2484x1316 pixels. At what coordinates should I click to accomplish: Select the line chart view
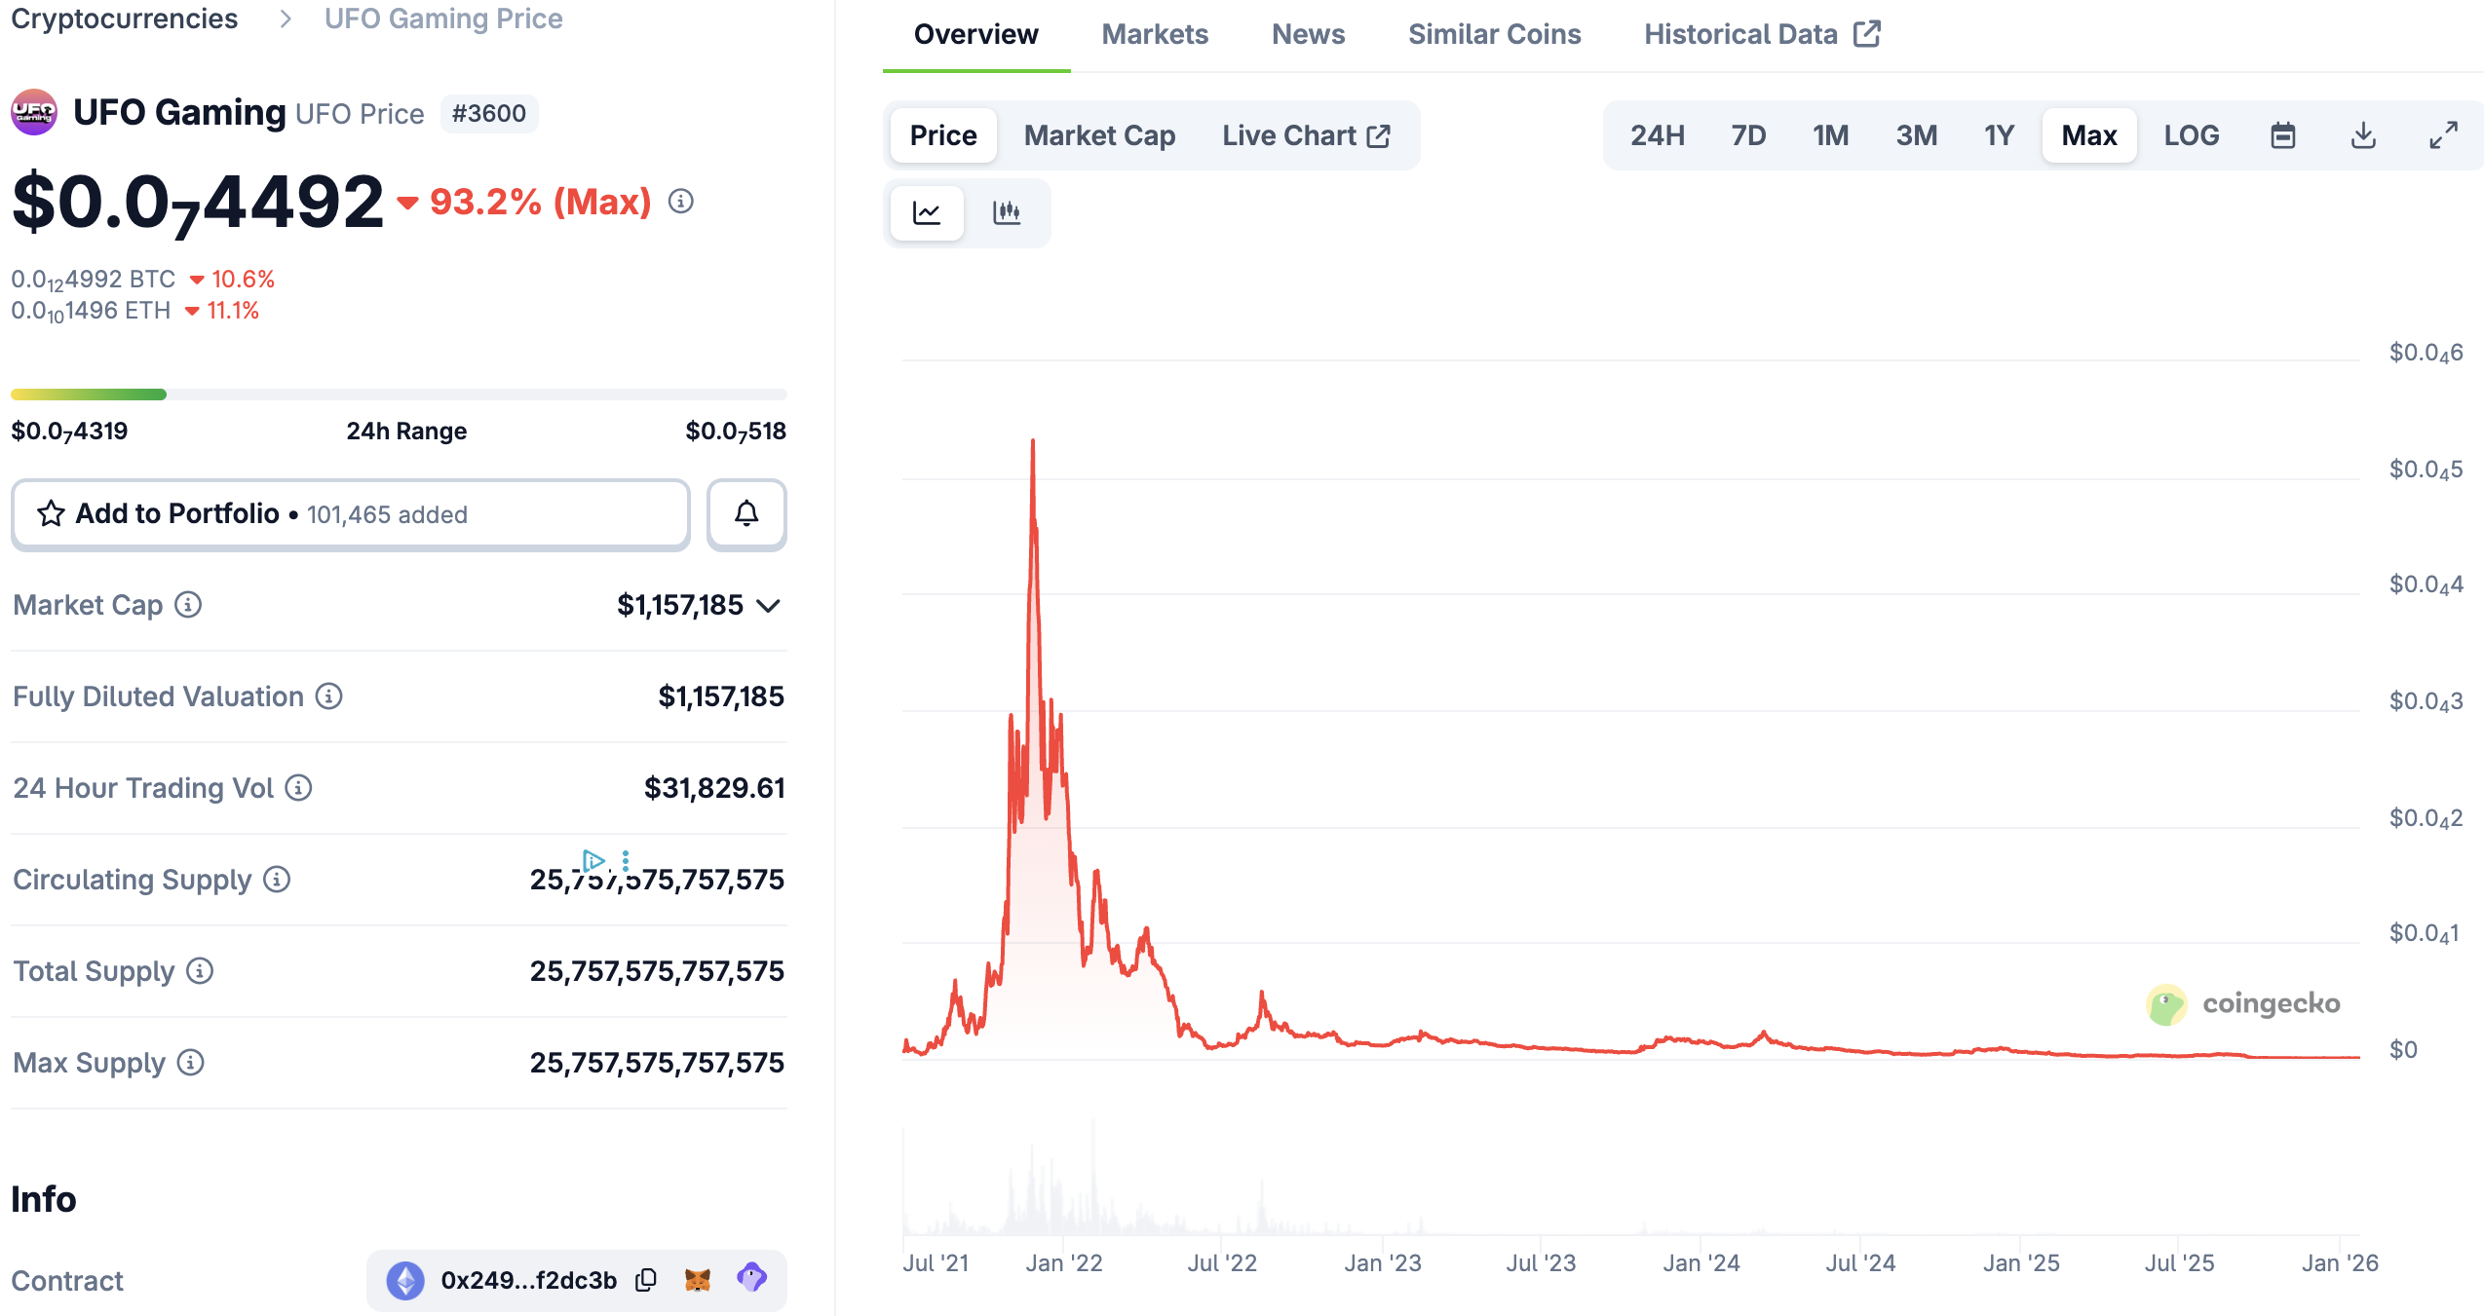click(x=926, y=212)
